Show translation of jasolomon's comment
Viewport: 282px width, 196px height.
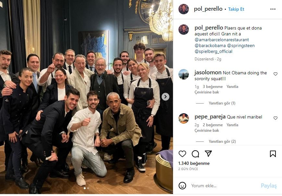coord(207,92)
